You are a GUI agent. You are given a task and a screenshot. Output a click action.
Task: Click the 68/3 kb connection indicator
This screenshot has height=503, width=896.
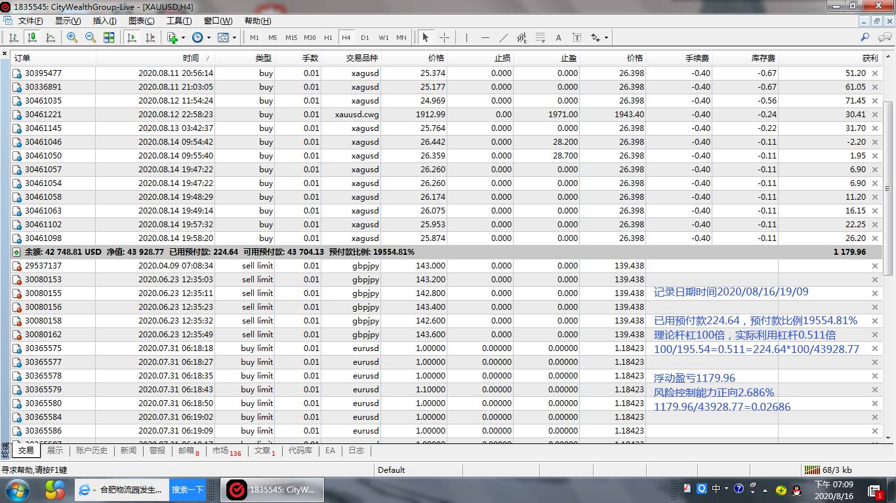click(x=828, y=470)
